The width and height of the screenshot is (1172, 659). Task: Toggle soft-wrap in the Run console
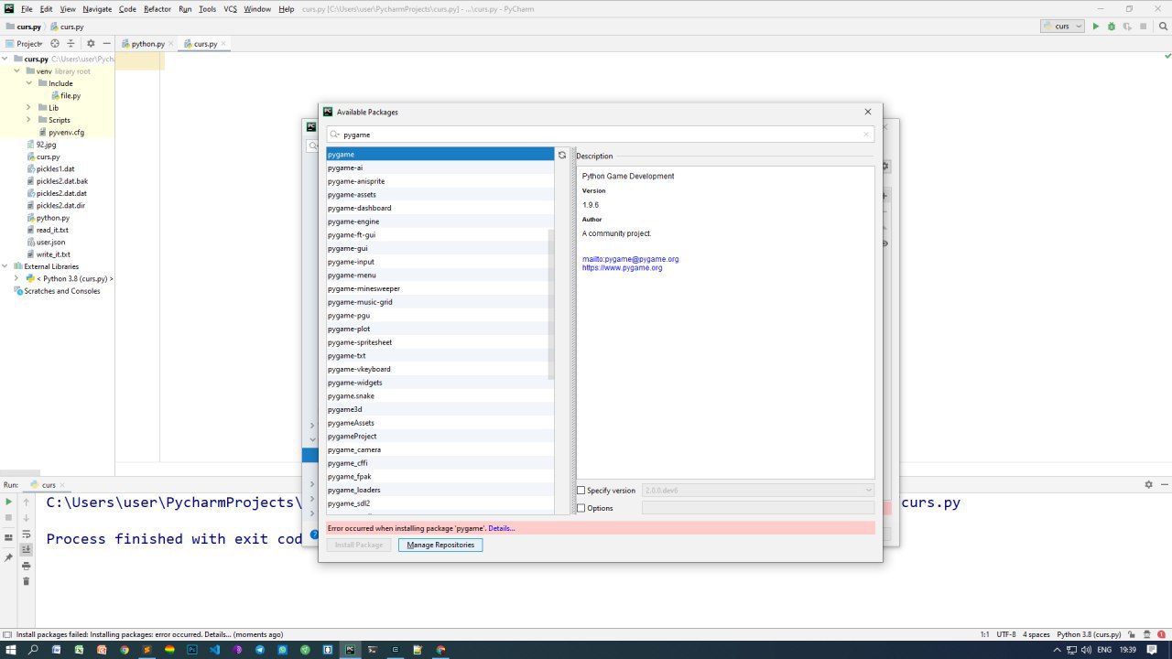(x=26, y=534)
